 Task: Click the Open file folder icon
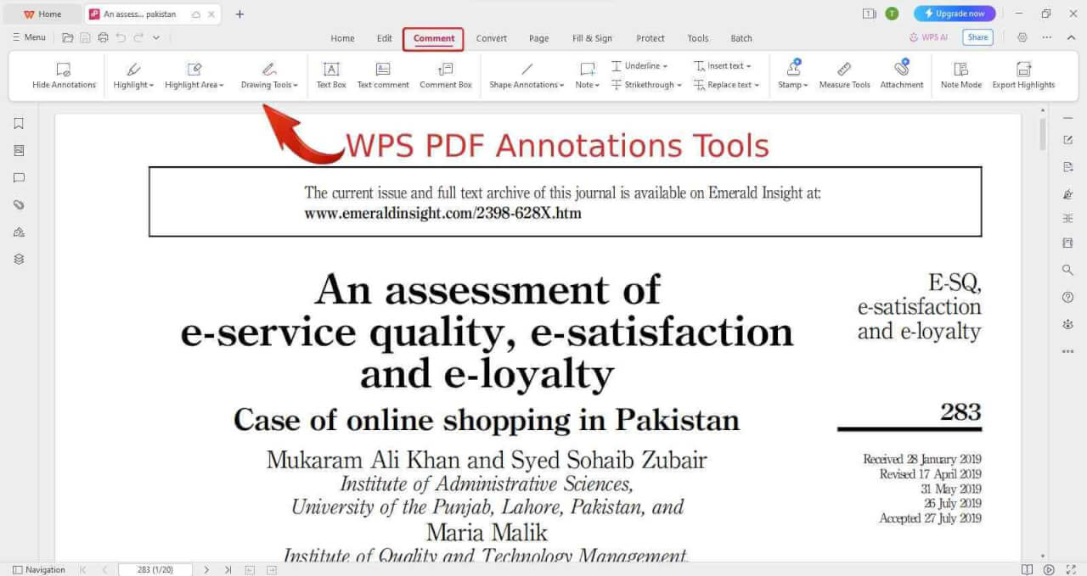point(68,37)
